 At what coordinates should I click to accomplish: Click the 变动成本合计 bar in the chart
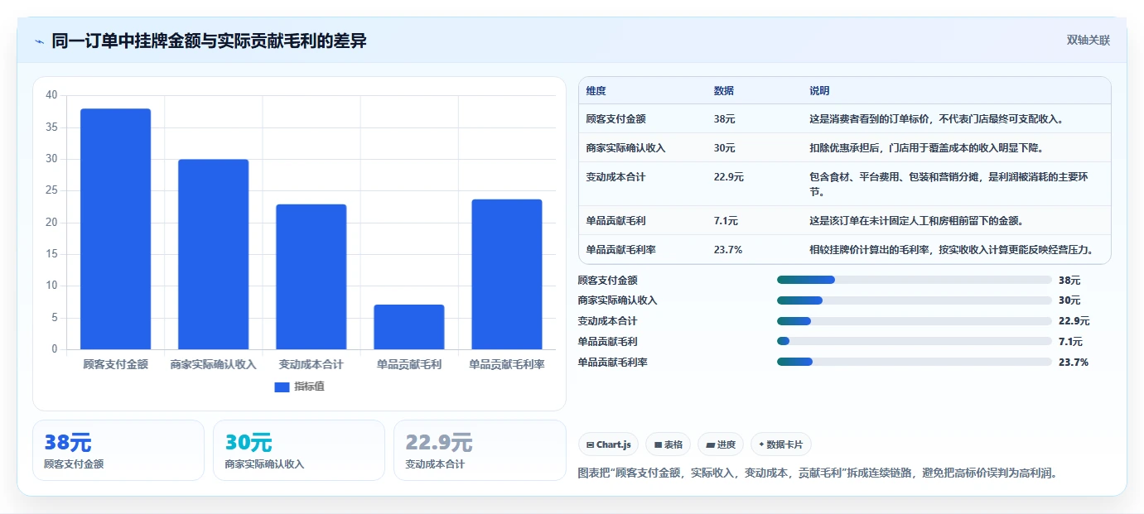coord(311,276)
